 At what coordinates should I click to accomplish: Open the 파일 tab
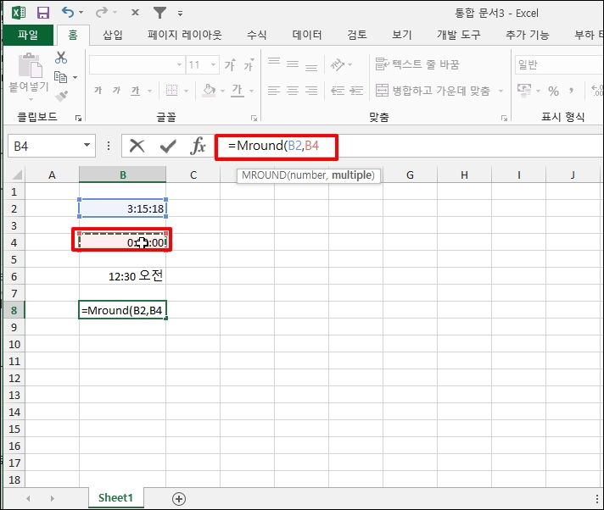tap(28, 36)
